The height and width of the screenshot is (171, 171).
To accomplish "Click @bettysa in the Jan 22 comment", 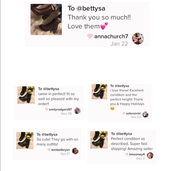I will tap(91, 9).
